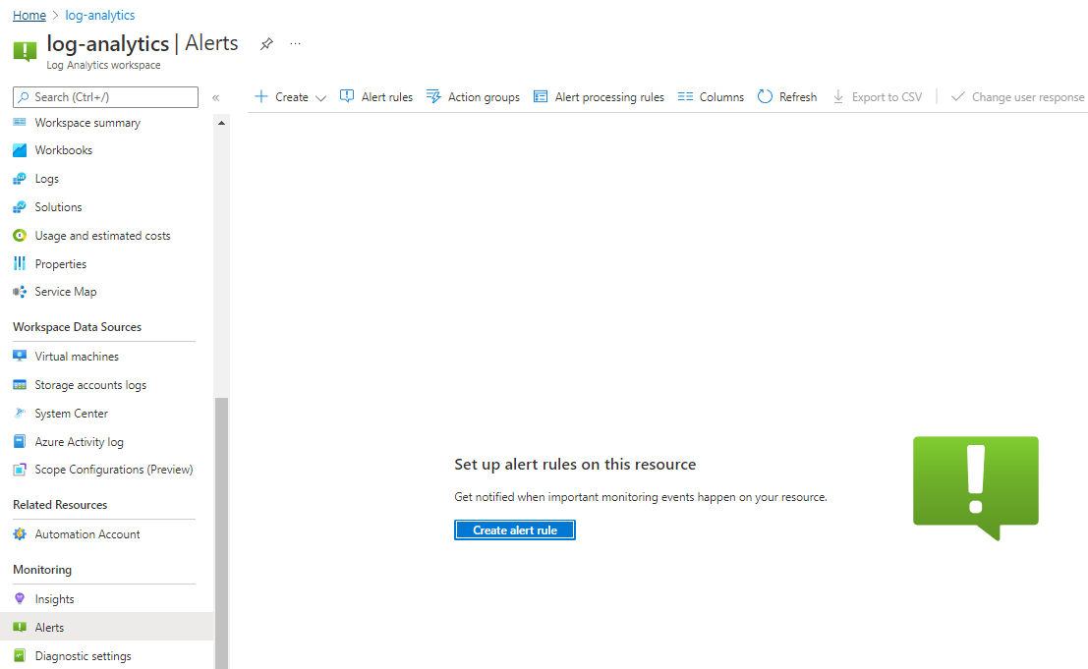Screen dimensions: 1088x669
Task: Collapse the sidebar with the double chevron
Action: coord(216,98)
